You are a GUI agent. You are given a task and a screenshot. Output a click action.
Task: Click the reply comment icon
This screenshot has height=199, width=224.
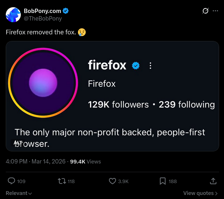coord(11,181)
